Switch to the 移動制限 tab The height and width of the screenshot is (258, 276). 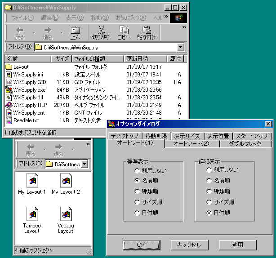click(156, 136)
